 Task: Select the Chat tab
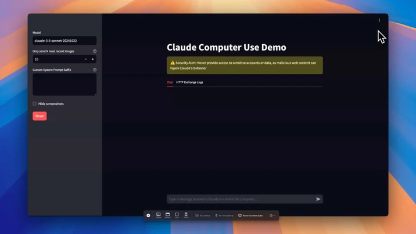tap(170, 82)
